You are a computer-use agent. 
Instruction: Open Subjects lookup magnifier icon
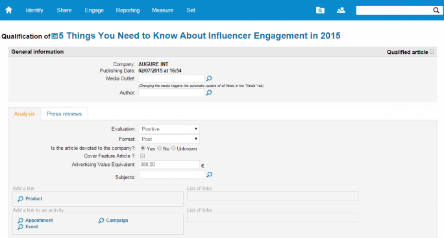click(209, 174)
